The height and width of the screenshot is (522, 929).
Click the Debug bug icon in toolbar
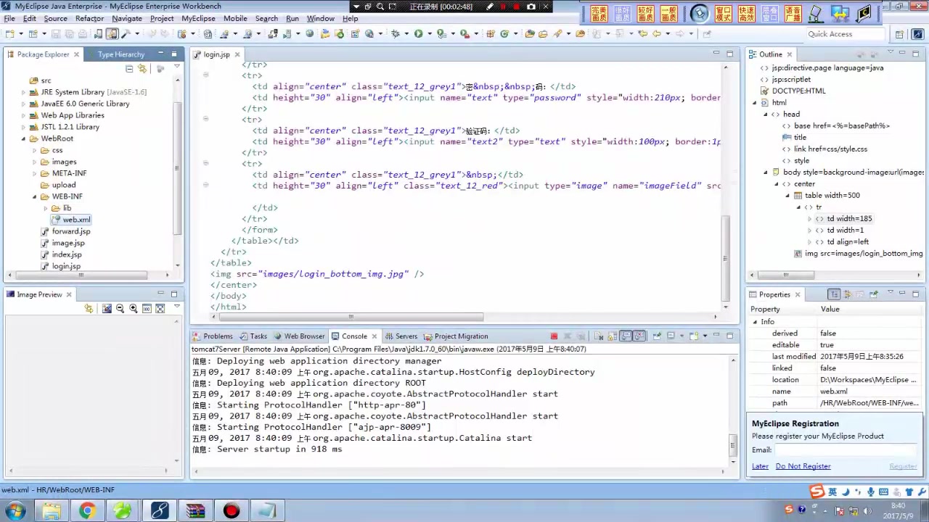[x=396, y=34]
